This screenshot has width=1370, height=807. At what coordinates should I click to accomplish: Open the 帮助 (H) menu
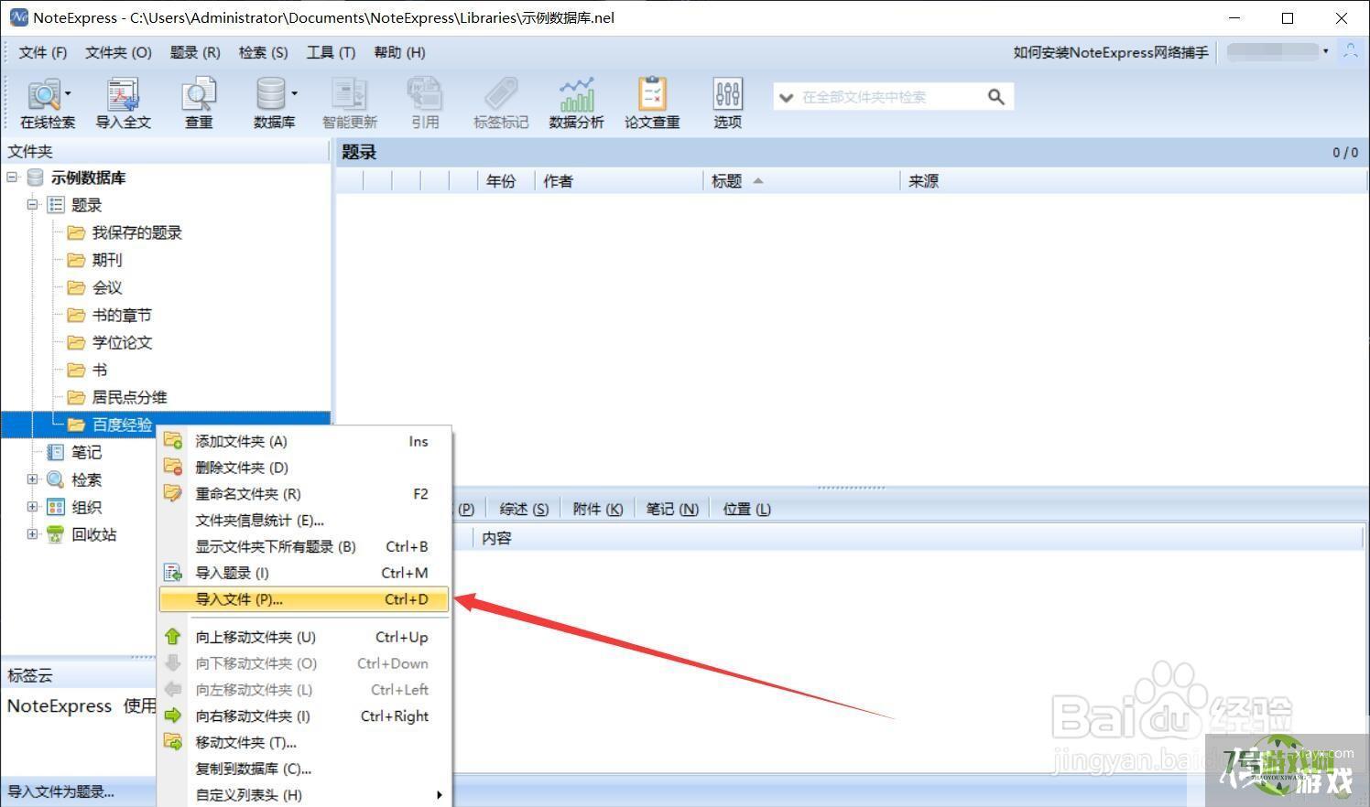tap(399, 52)
